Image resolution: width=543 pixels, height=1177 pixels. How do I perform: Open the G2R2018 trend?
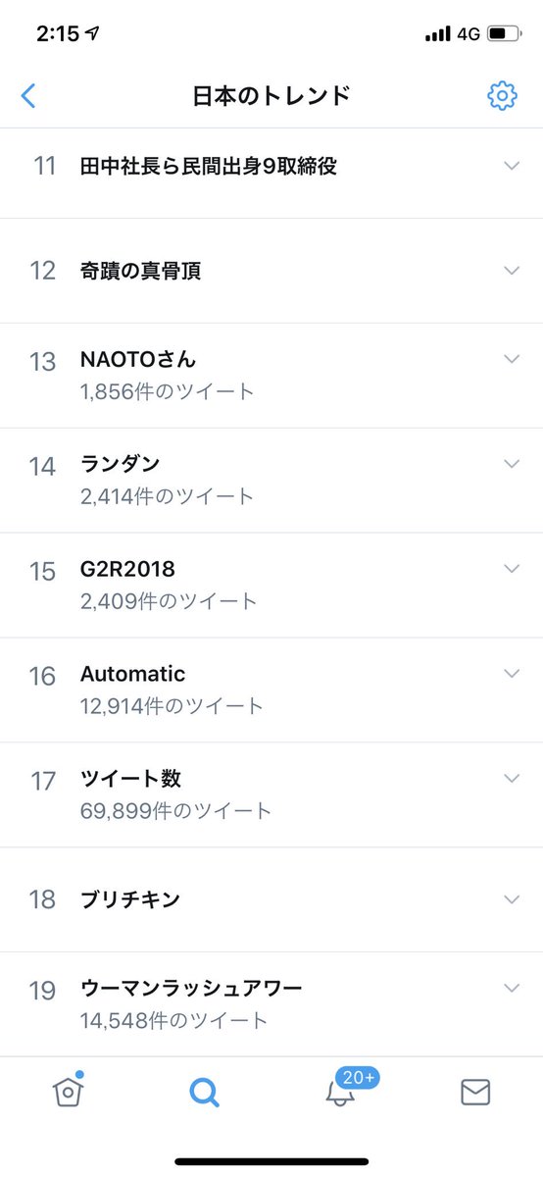[271, 586]
